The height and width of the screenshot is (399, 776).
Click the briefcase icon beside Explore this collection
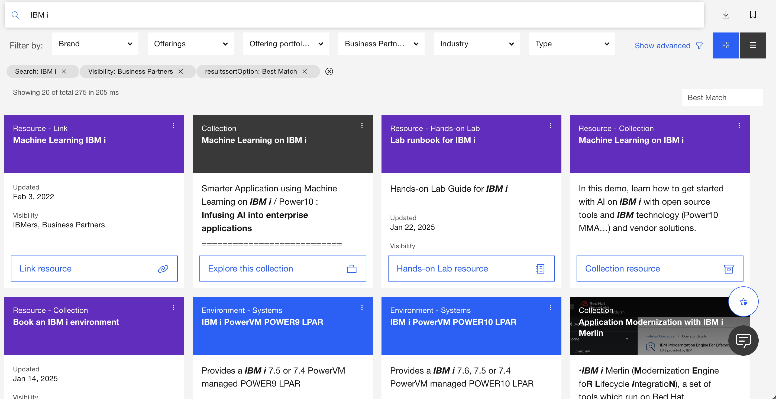(352, 269)
